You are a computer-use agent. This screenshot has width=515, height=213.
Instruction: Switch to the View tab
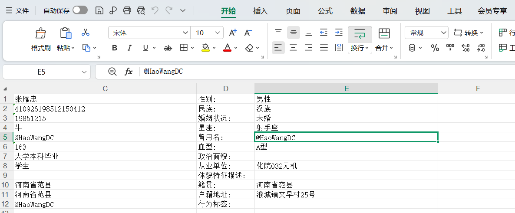tap(423, 11)
